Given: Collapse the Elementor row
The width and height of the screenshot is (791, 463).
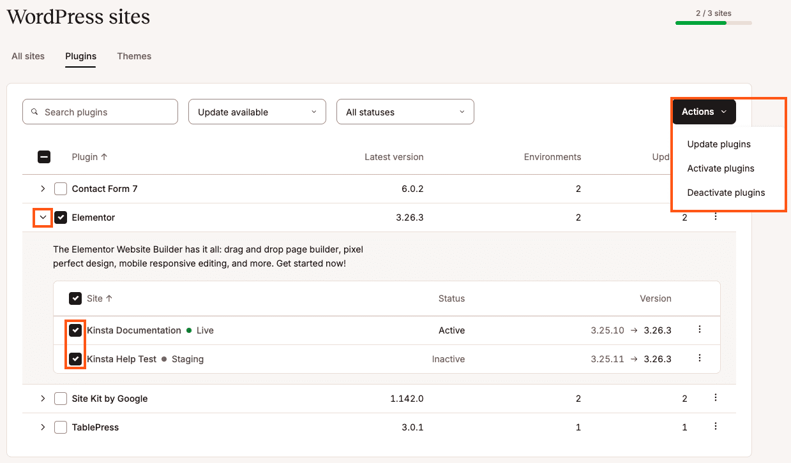Looking at the screenshot, I should 43,217.
